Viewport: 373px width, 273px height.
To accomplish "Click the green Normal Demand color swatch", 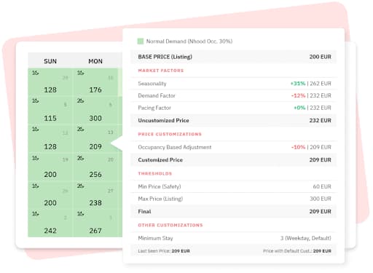I will [141, 41].
